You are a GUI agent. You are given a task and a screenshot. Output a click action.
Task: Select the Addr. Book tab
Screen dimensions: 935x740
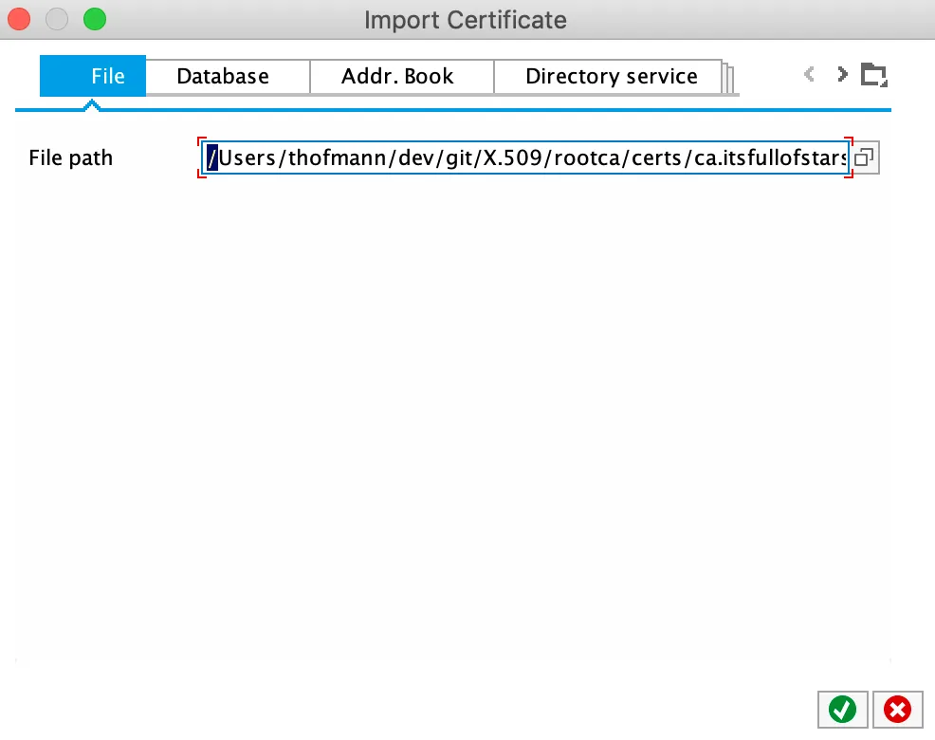tap(397, 77)
